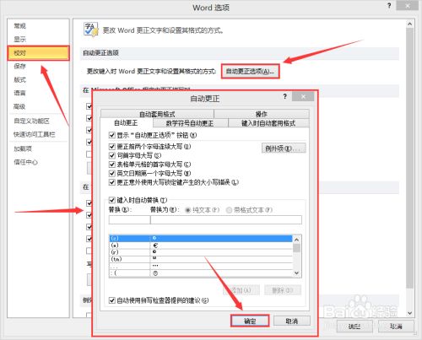Open the 常规 category in Word Options

point(19,26)
